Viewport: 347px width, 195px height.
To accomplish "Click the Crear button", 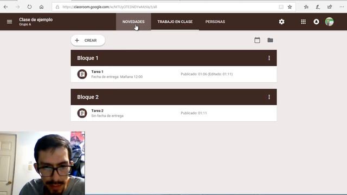I will point(88,40).
